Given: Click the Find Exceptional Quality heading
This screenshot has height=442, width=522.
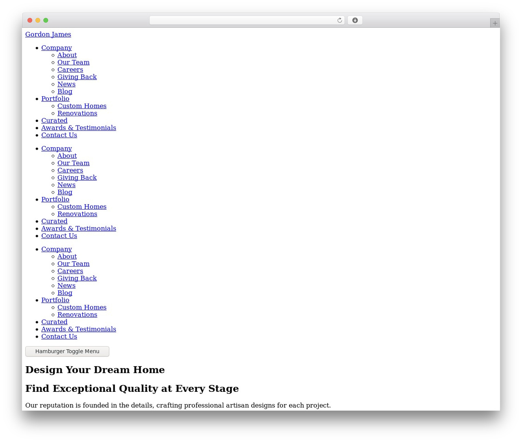Looking at the screenshot, I should coord(132,389).
